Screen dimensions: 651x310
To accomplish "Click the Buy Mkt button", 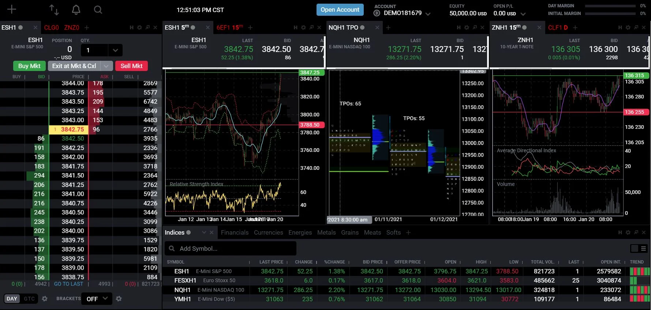I will point(29,66).
